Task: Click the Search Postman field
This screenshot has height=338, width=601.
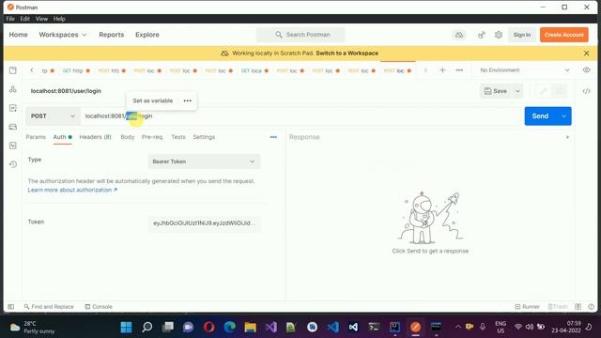Action: click(x=300, y=35)
